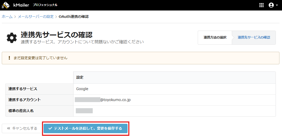Screen dimensions: 282x136
Task: Click テストメールを送信して、変更を保存する button
Action: [x=85, y=128]
